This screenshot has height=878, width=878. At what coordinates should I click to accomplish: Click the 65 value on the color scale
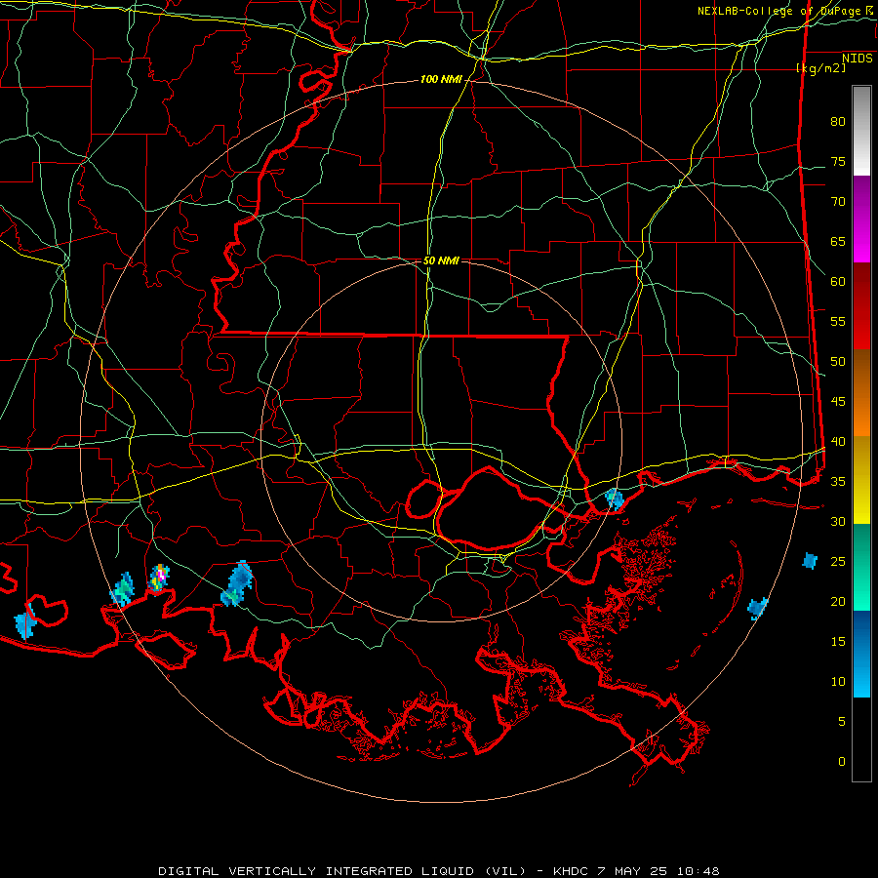pos(838,242)
